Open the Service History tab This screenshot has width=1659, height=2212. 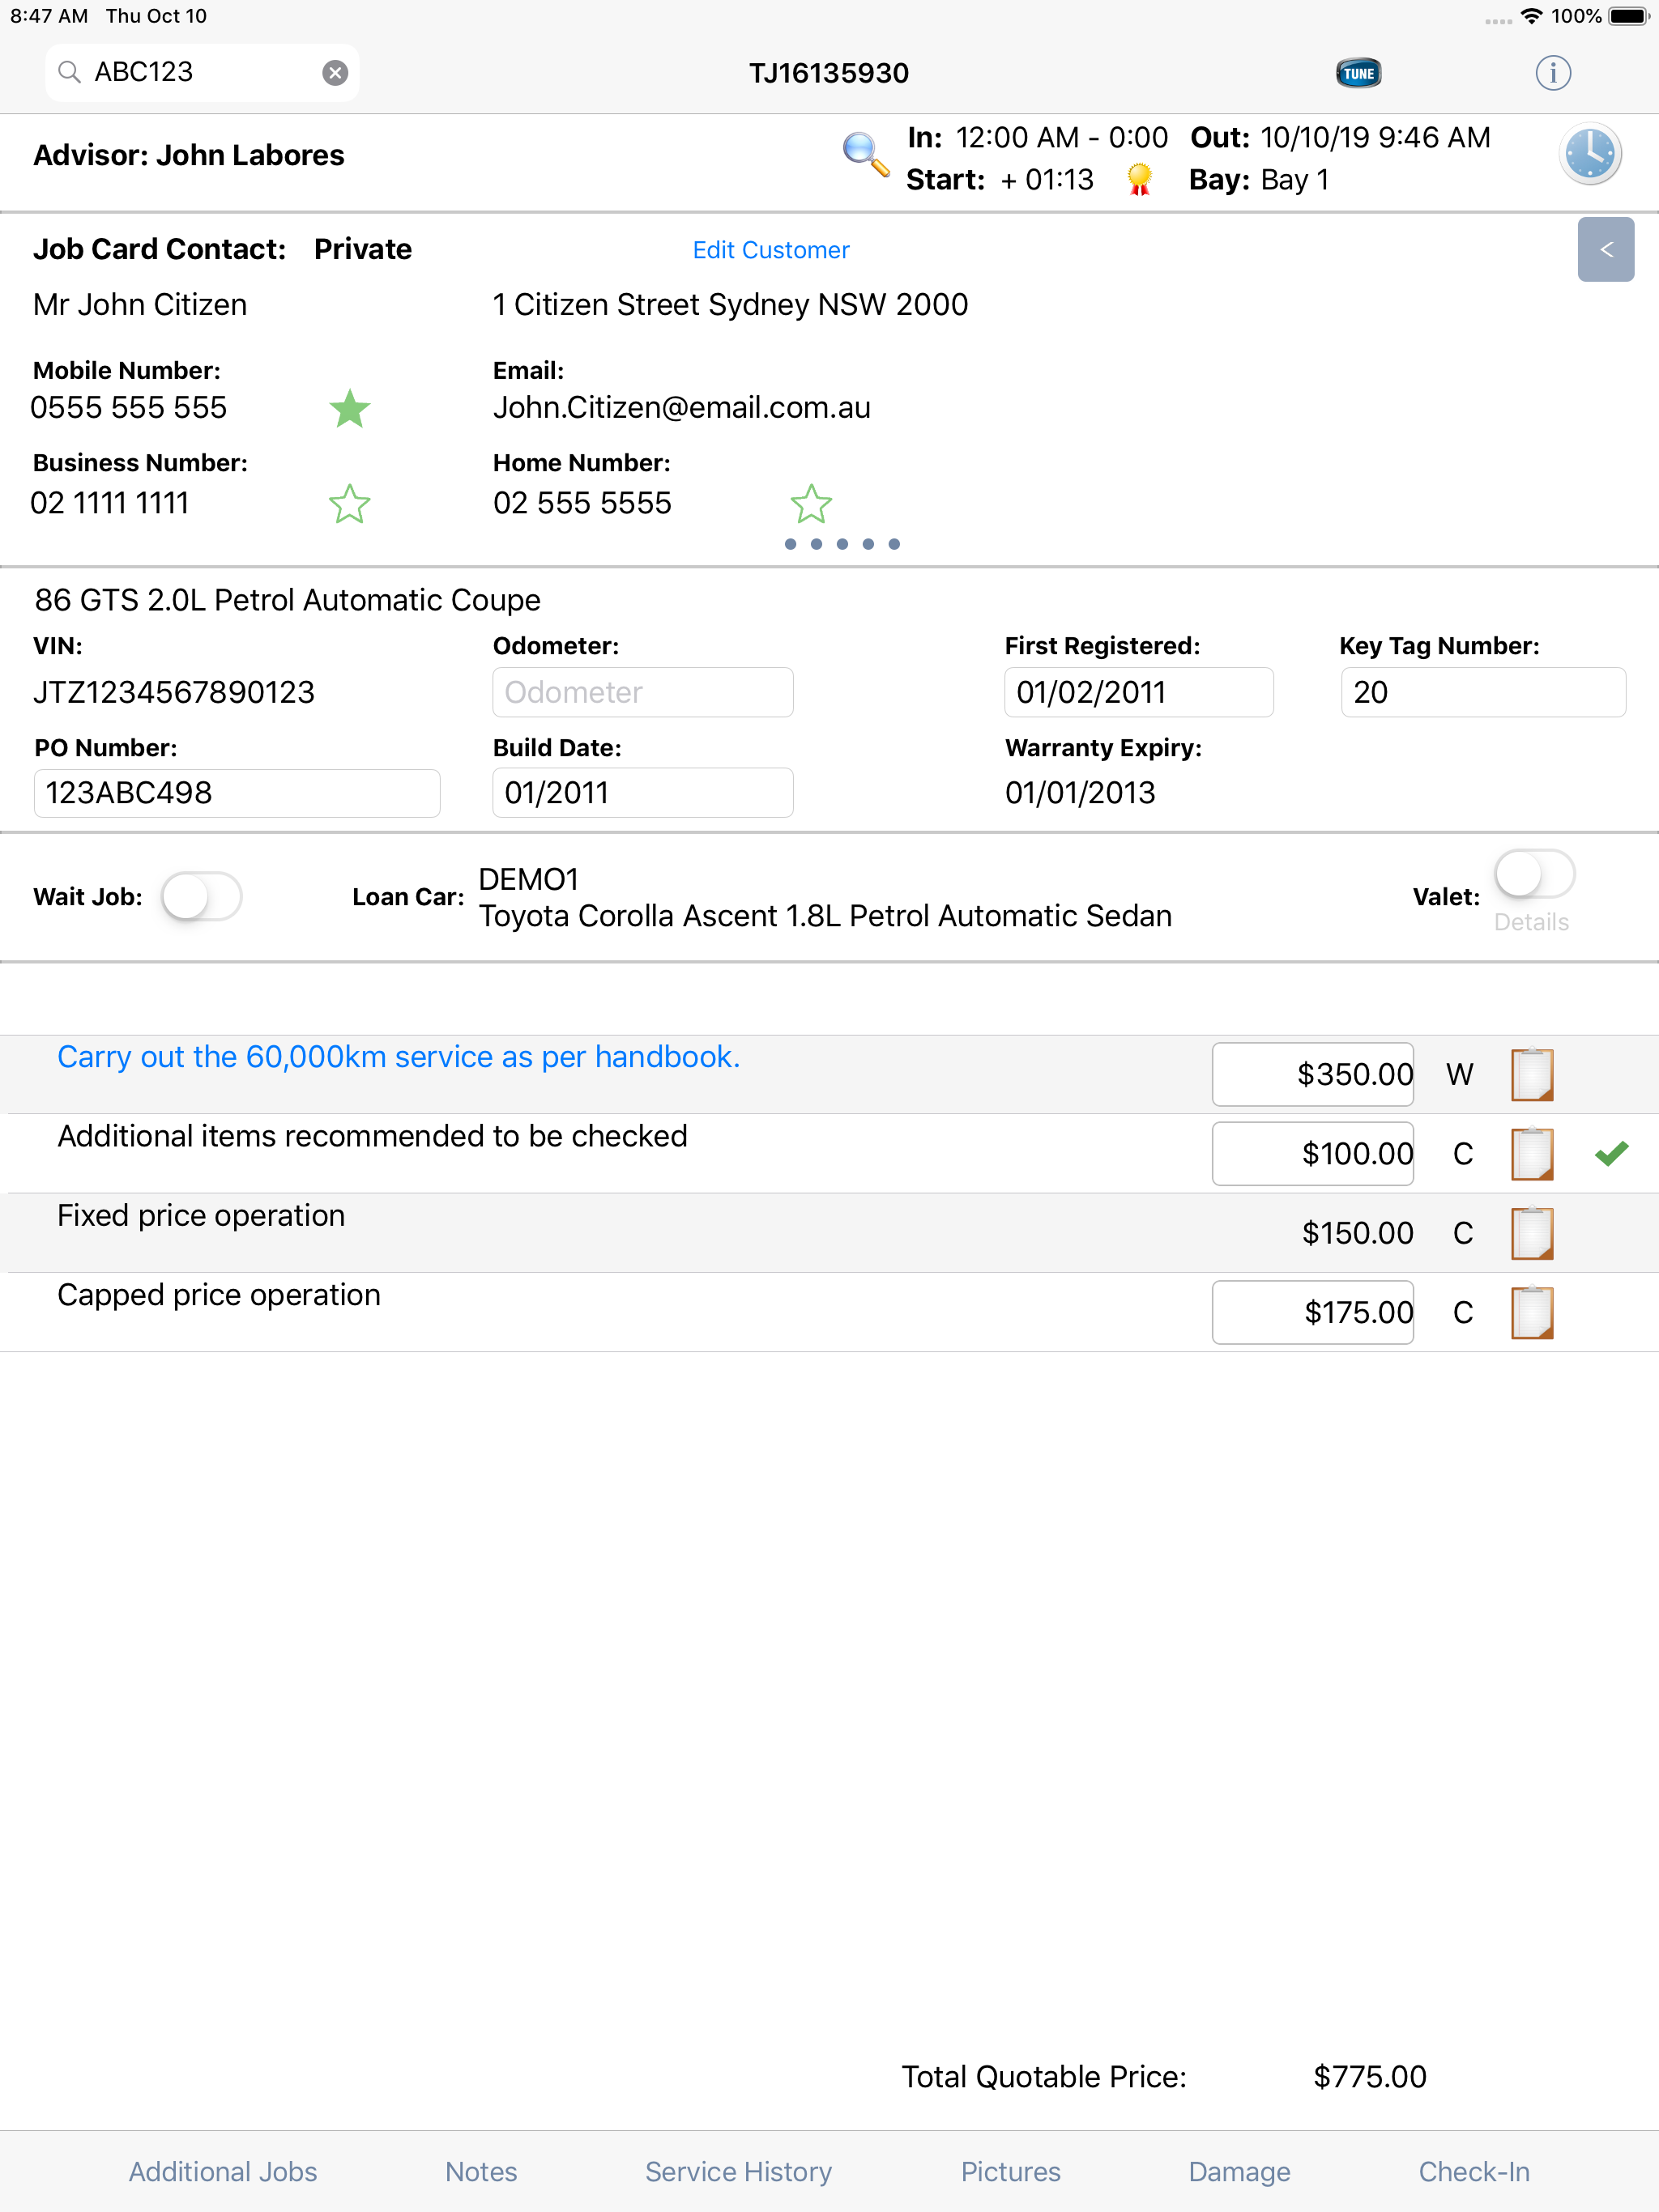(x=739, y=2171)
